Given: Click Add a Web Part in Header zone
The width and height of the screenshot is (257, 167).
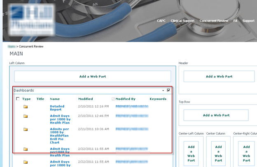Looking at the screenshot, I should (x=219, y=76).
